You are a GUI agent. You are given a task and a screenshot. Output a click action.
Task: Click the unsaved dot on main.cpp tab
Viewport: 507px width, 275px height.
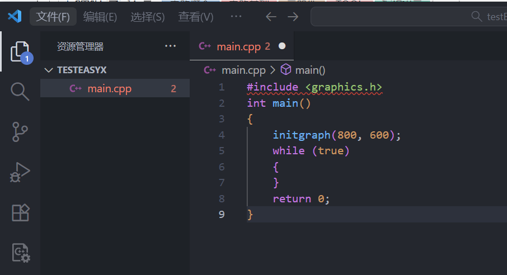[x=282, y=46]
